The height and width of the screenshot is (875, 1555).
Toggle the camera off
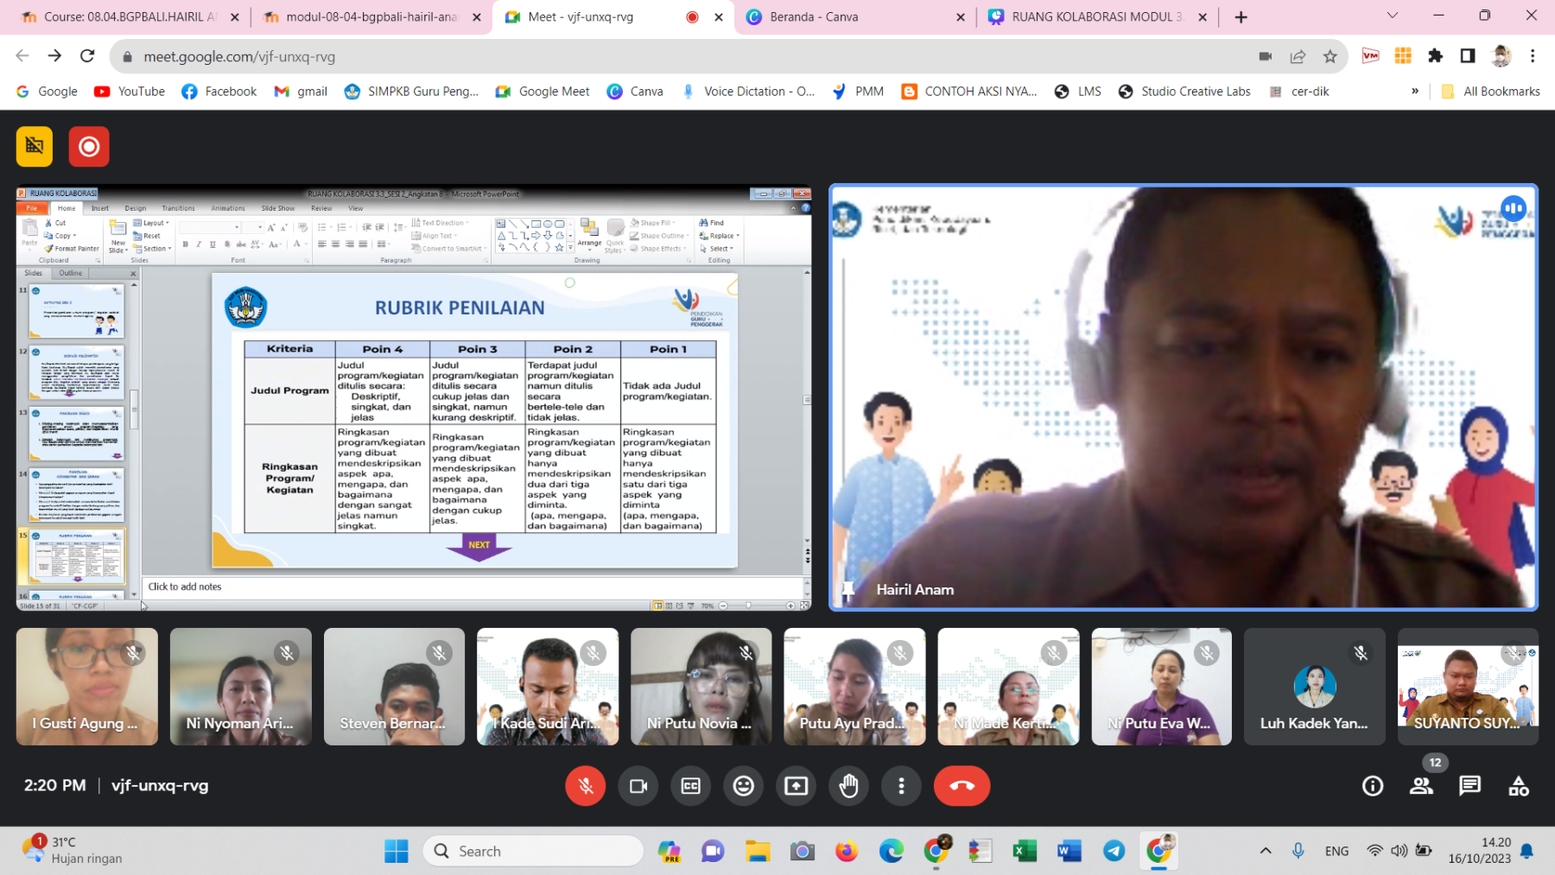(638, 786)
